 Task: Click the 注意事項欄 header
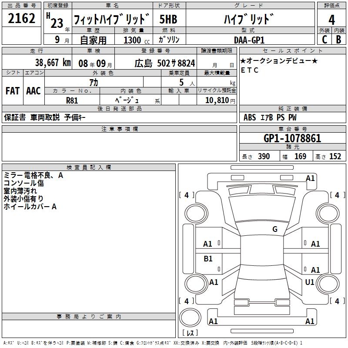click(x=119, y=129)
